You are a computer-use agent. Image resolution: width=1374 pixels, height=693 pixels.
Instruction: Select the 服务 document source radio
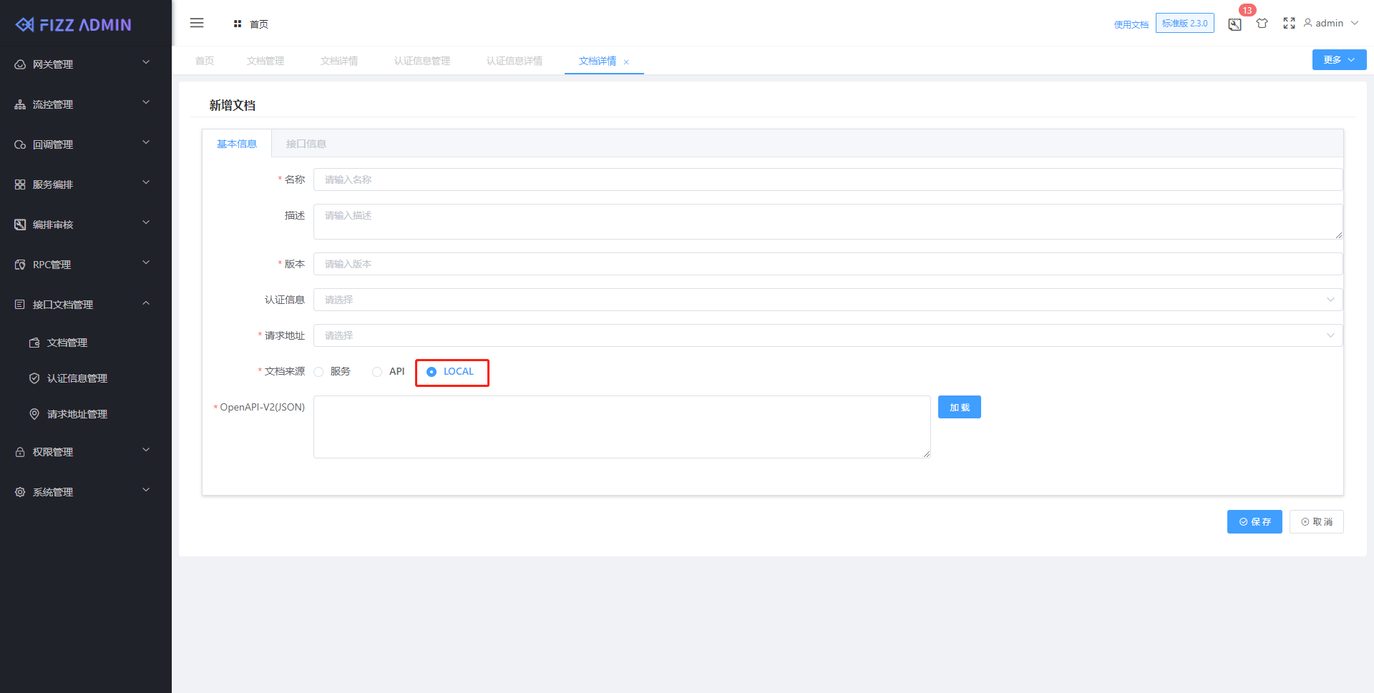pyautogui.click(x=318, y=371)
